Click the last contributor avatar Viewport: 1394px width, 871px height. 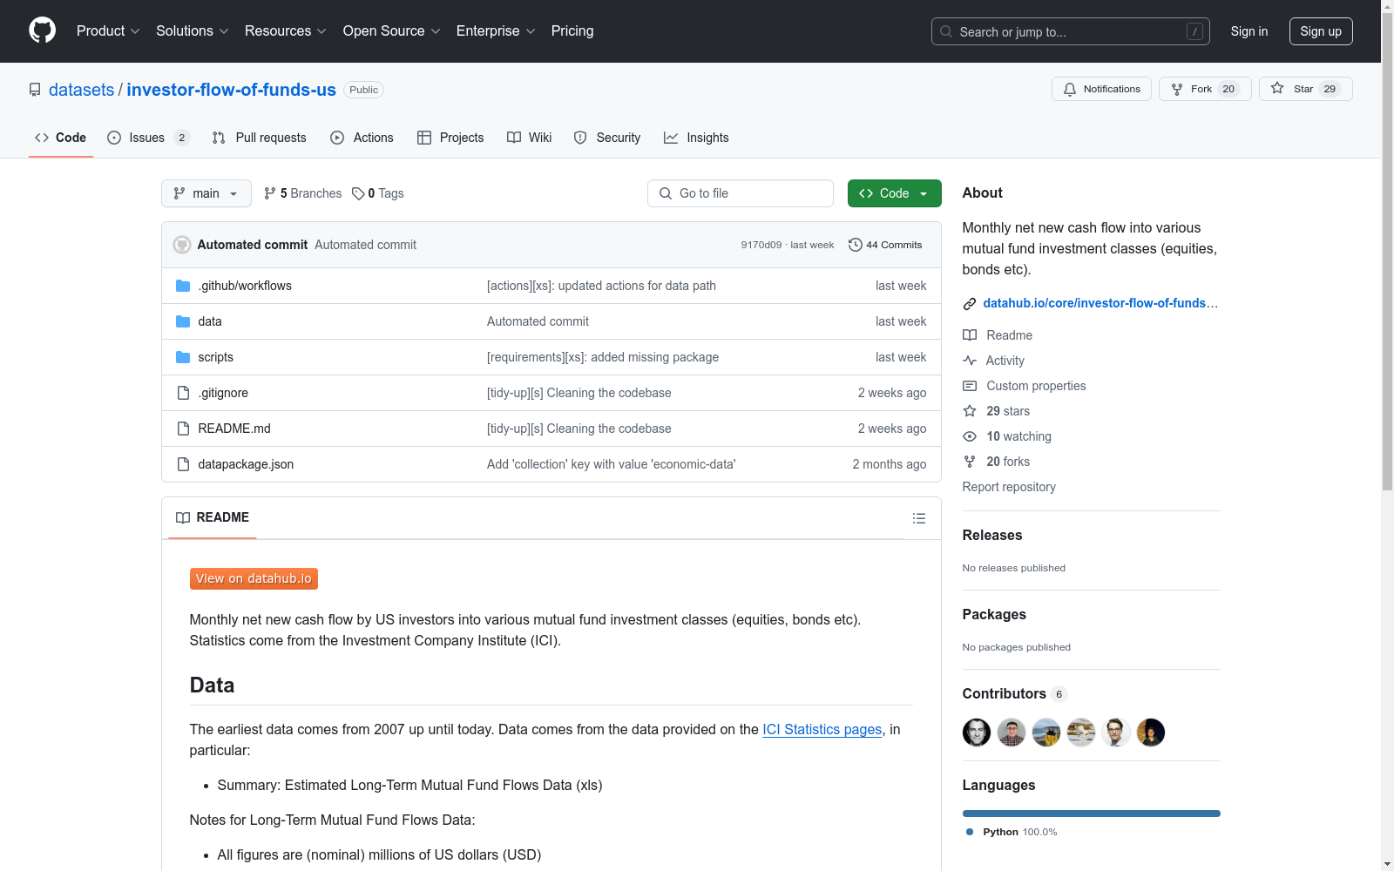pyautogui.click(x=1151, y=733)
